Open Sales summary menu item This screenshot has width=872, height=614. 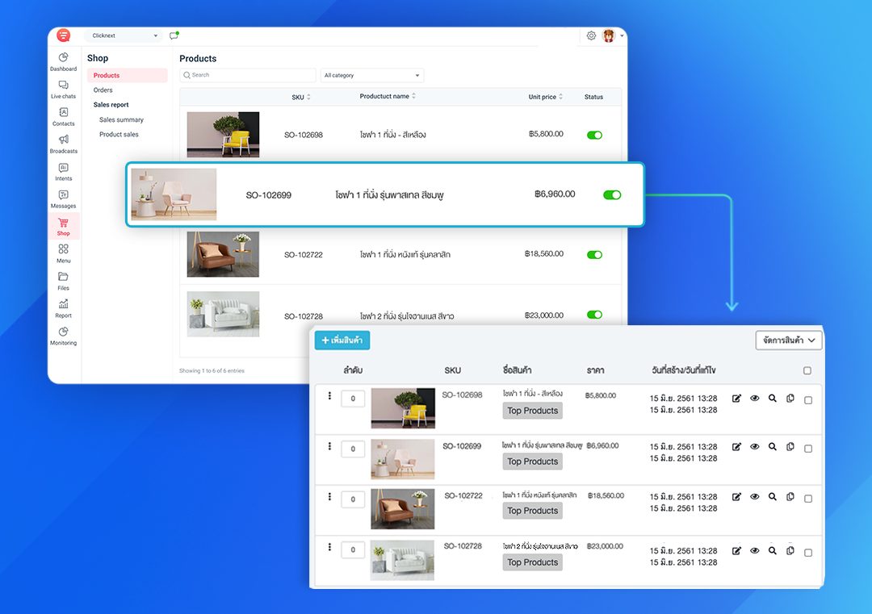click(121, 119)
